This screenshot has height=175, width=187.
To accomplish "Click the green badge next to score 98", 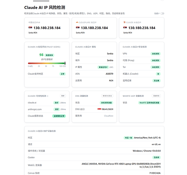I will (x=50, y=55).
